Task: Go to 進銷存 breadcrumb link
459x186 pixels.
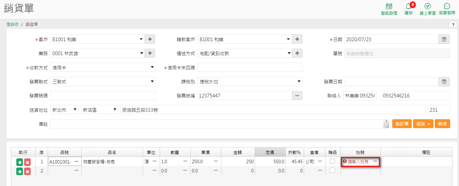Action: pyautogui.click(x=13, y=25)
